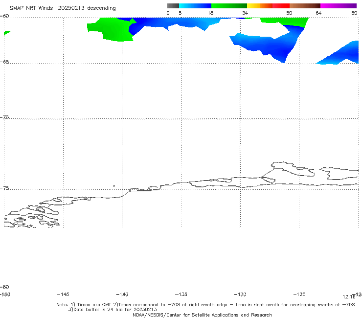Viewport: 362px width, 318px height.
Task: Click the magenta-purple segment of the color bar
Action: tap(339, 6)
